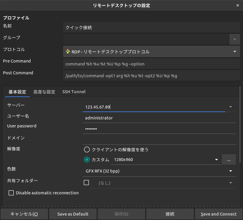Select the client resolution radio button
Image resolution: width=243 pixels, height=220 pixels.
(x=87, y=150)
